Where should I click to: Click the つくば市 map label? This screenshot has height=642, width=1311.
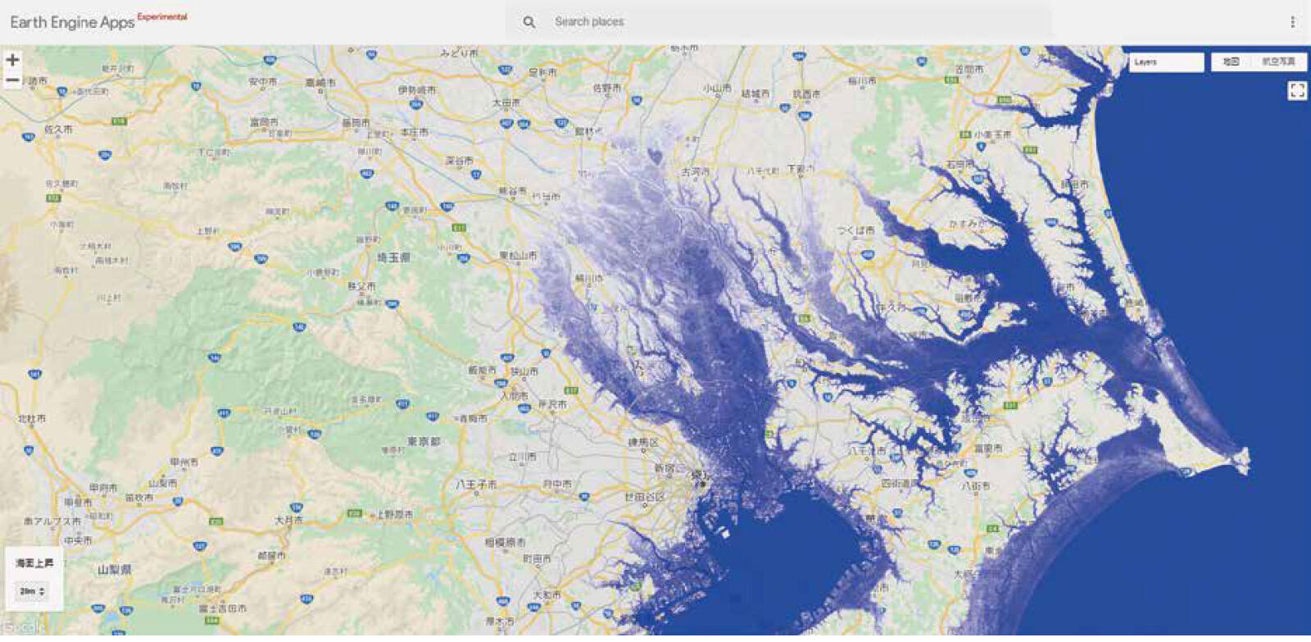[x=855, y=230]
